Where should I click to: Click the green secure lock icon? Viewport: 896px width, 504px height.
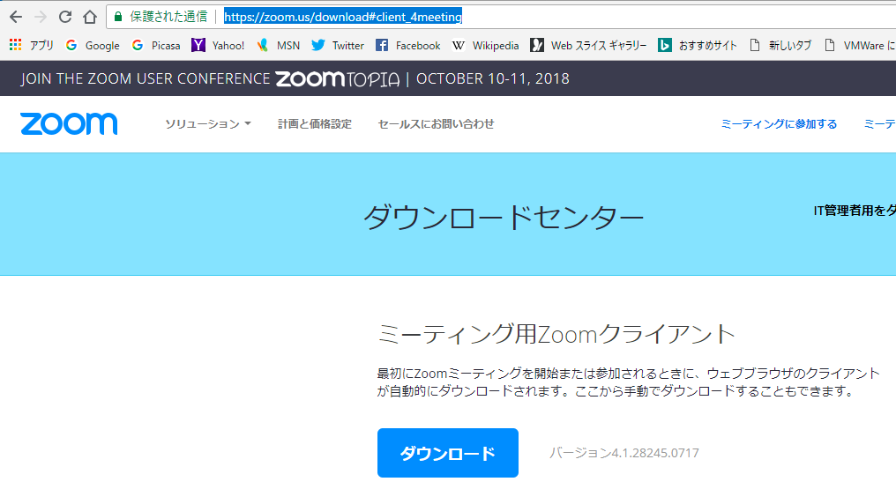(x=118, y=17)
